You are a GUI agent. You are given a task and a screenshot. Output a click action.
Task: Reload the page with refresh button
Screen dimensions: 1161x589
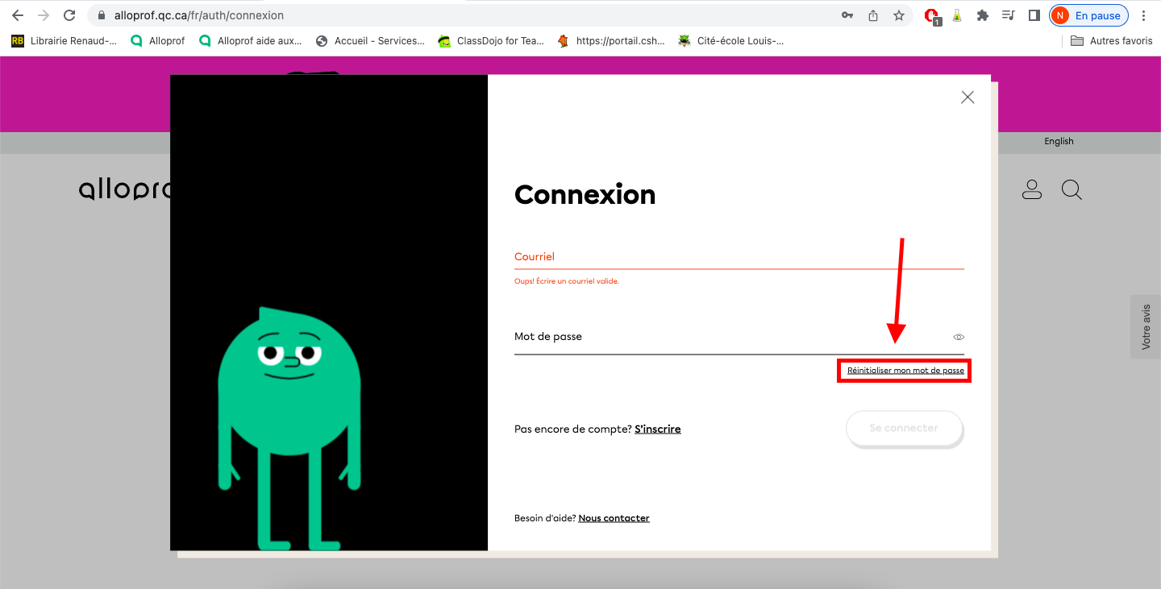[x=69, y=15]
